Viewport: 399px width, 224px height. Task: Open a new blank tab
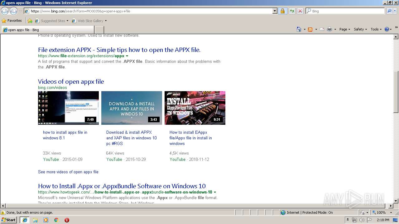point(99,30)
